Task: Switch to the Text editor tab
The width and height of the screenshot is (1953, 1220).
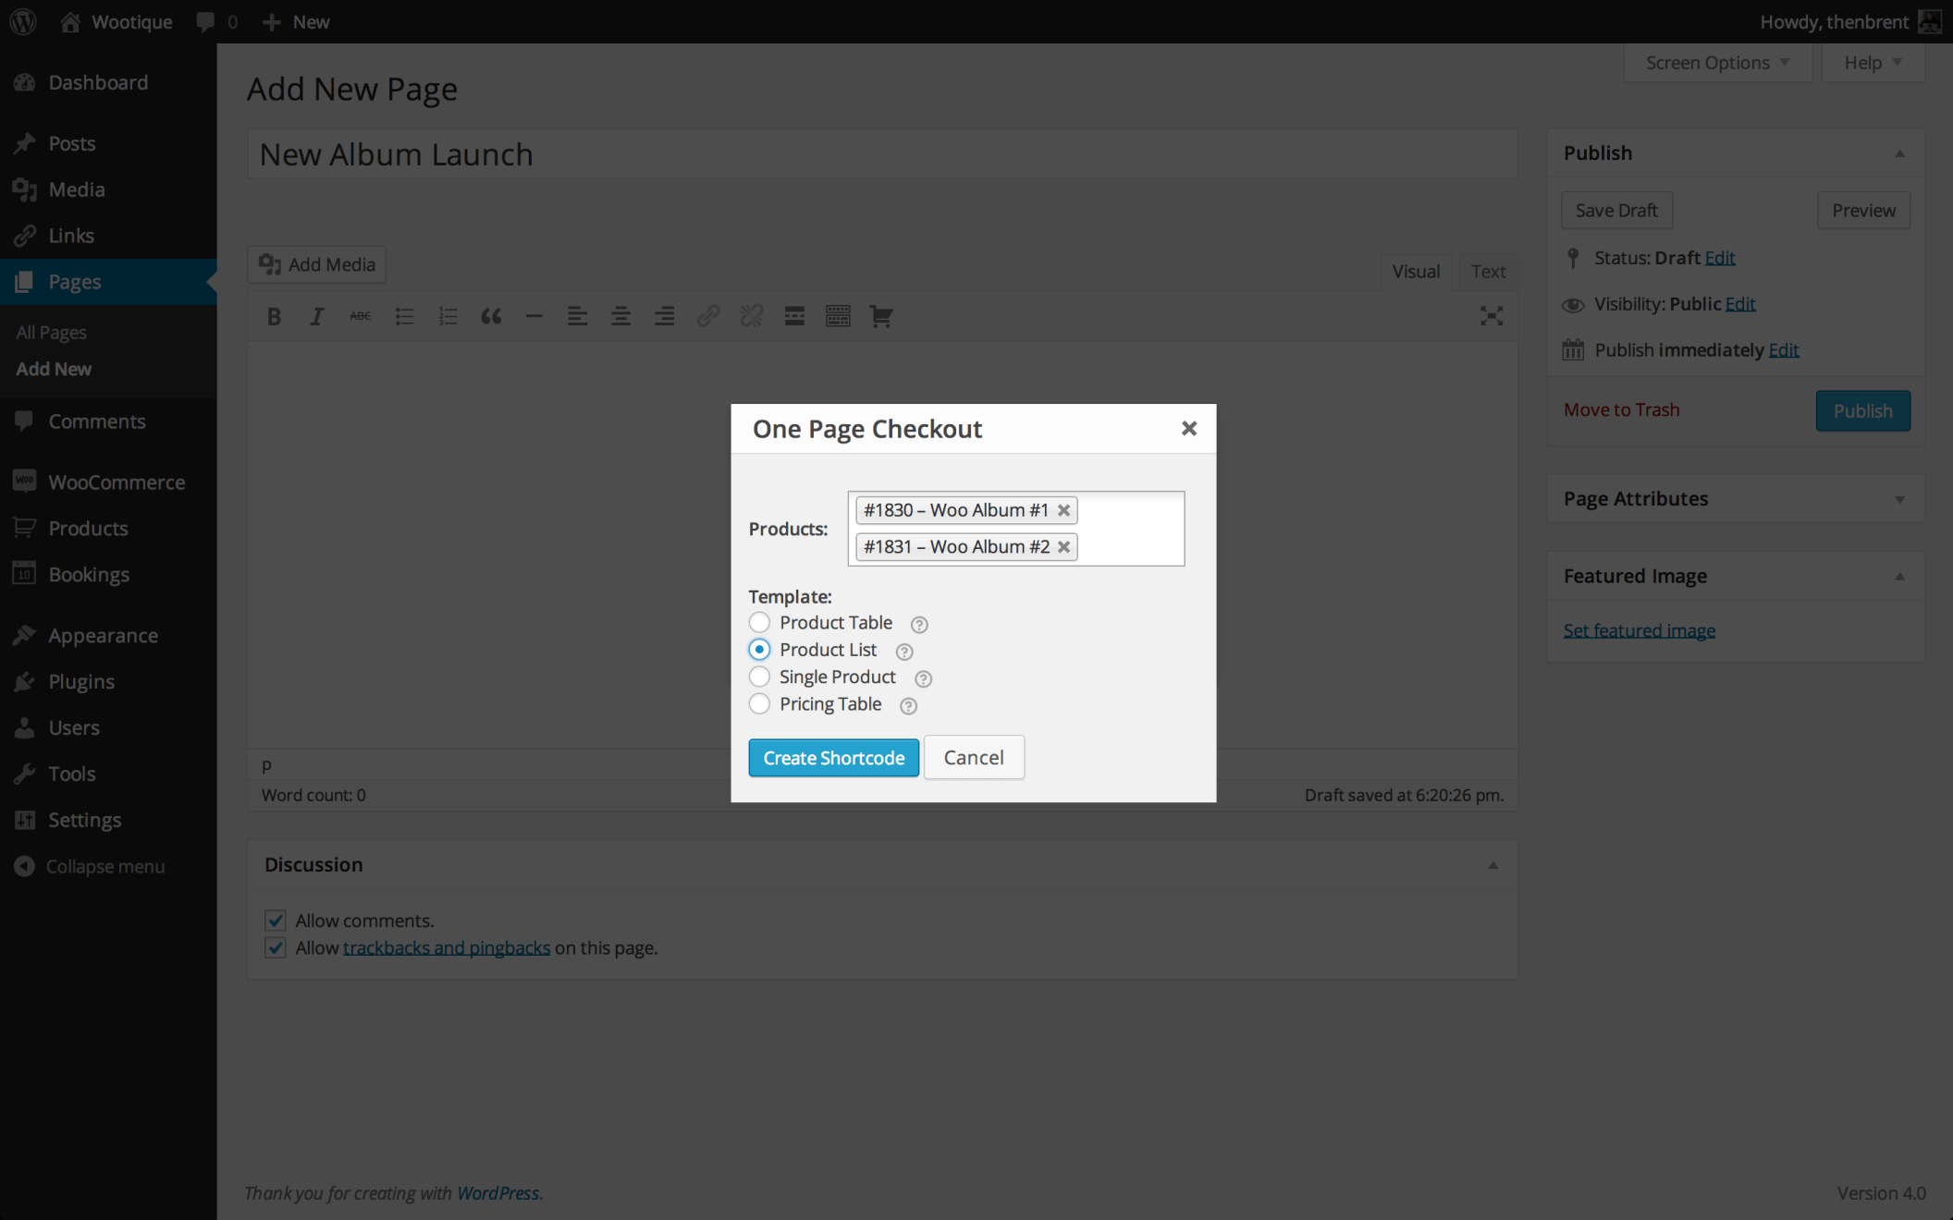Action: coord(1487,271)
